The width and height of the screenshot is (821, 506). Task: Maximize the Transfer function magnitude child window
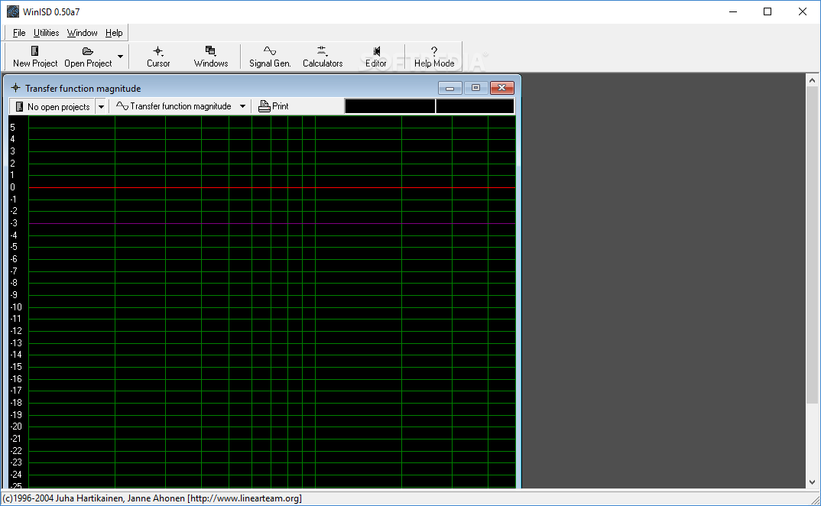tap(475, 88)
